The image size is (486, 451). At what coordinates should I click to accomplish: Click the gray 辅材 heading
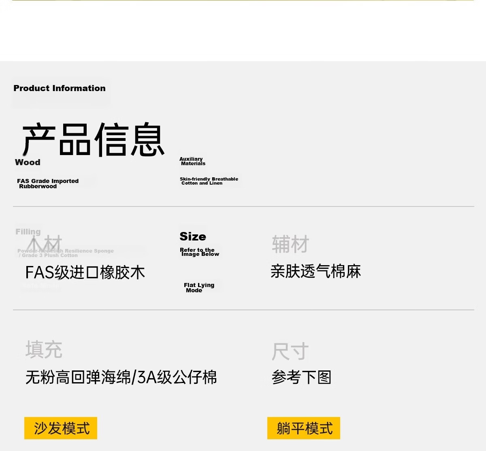pyautogui.click(x=290, y=244)
